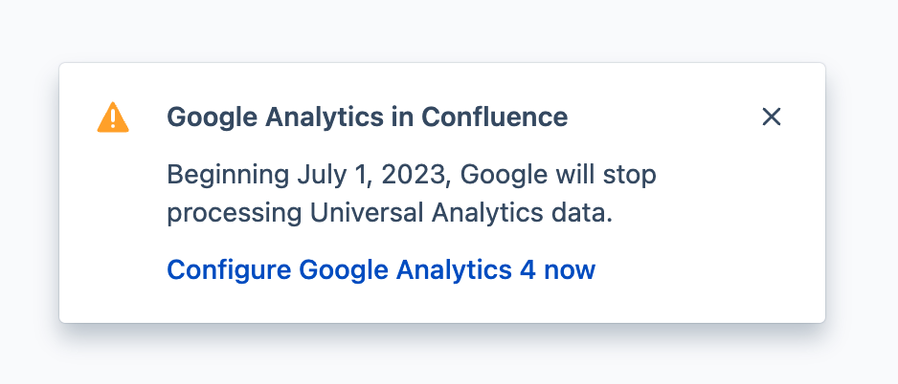This screenshot has width=898, height=384.
Task: Click the orange warning triangle icon
Action: (x=113, y=117)
